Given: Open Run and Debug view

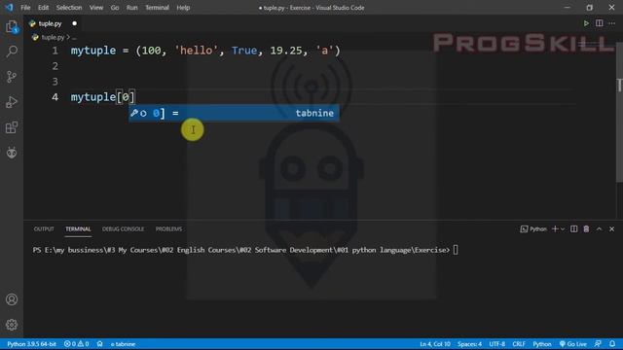Looking at the screenshot, I should (12, 102).
